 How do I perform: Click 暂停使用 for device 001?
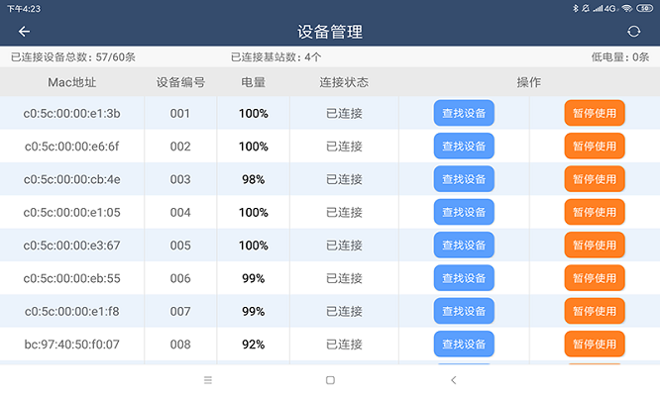tap(595, 113)
